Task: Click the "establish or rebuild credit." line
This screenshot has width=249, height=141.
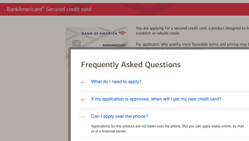Action: click(158, 33)
